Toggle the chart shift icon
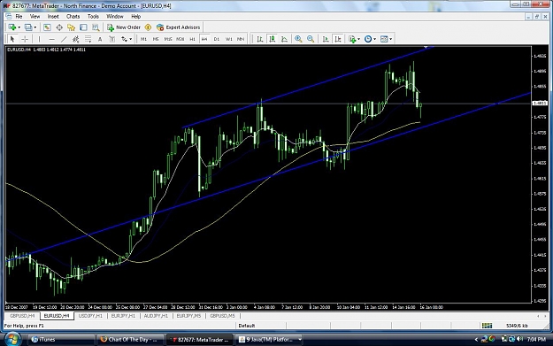The height and width of the screenshot is (346, 553). (337, 39)
